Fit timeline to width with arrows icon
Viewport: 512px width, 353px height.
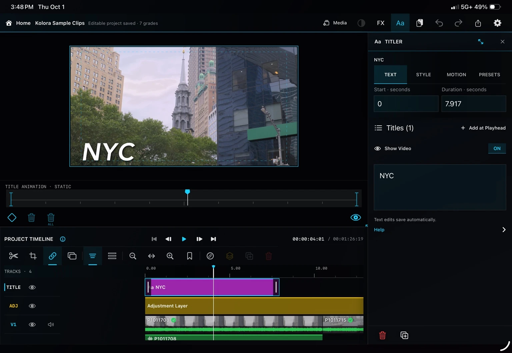coord(151,256)
